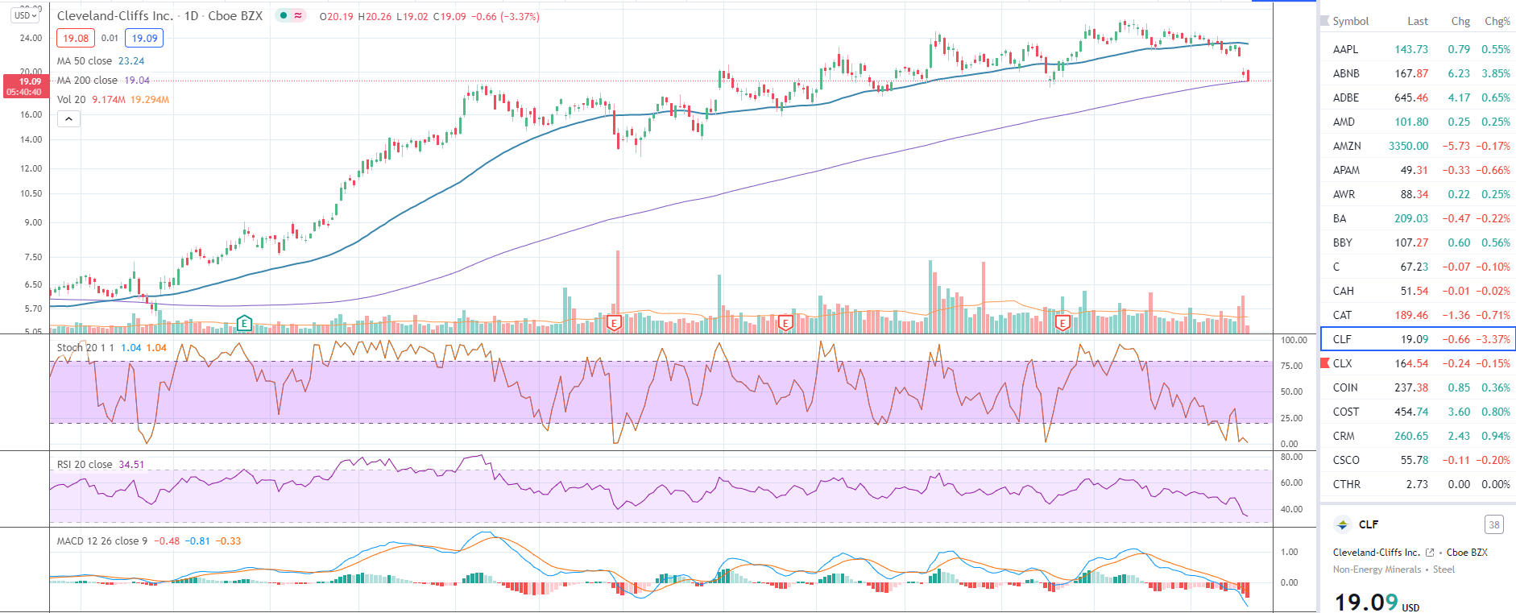Image resolution: width=1516 pixels, height=613 pixels.
Task: Open the USD currency dropdown
Action: coord(26,15)
